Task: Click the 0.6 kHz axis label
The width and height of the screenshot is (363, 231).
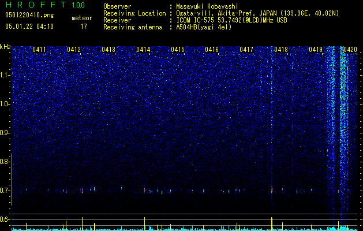Action: coord(5,219)
